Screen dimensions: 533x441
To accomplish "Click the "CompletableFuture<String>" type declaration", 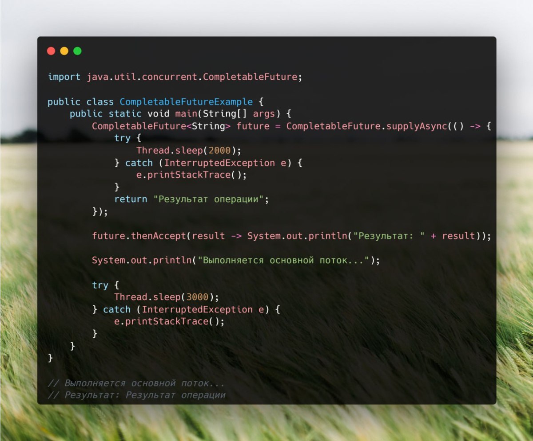I will pyautogui.click(x=161, y=126).
